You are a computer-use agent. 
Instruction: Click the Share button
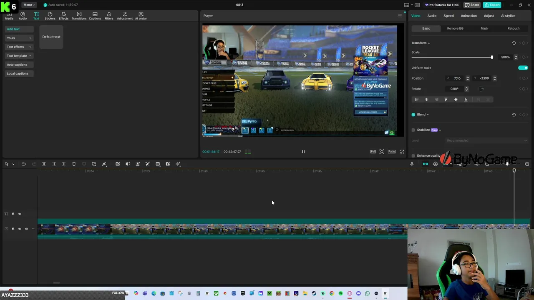pos(472,5)
